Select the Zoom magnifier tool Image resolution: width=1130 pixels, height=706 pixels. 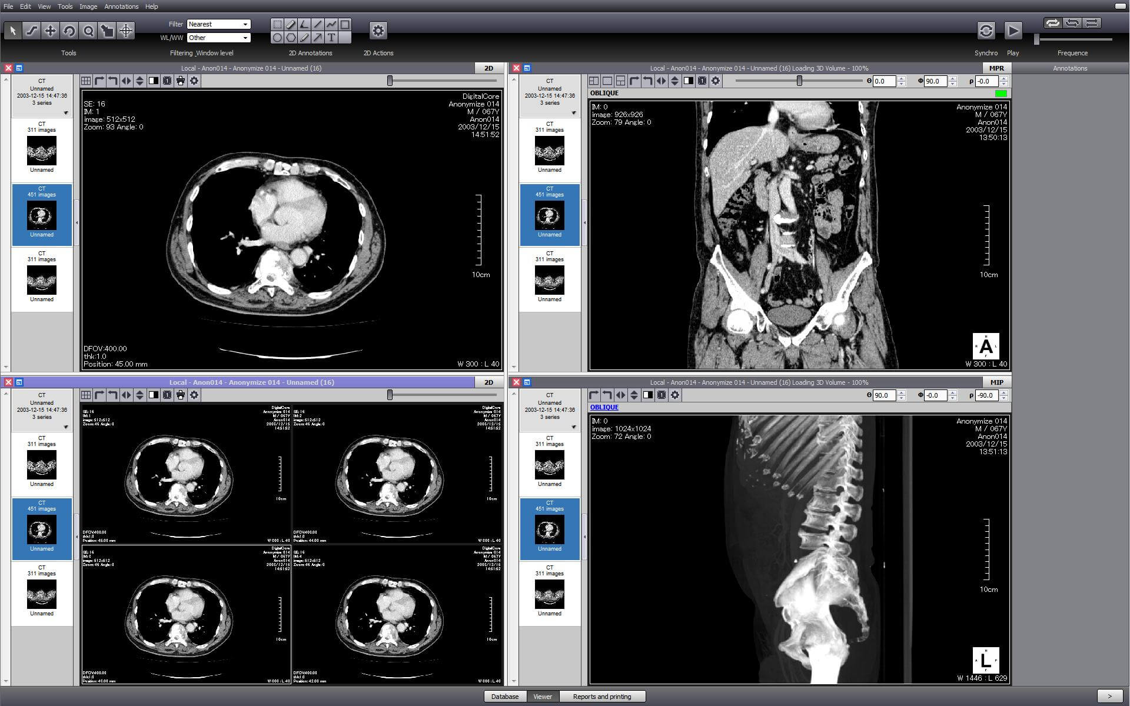88,31
